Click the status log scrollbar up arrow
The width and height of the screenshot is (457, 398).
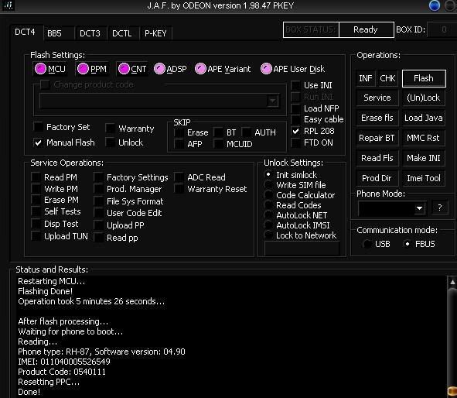pos(452,282)
